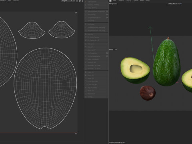The image size is (192, 144).
Task: Run Boundary to Circle
Action: tap(96, 66)
